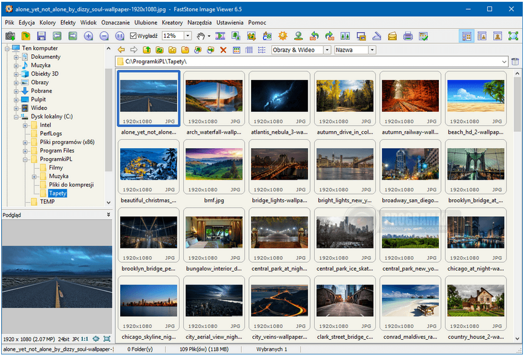Print the image using the printer icon

pyautogui.click(x=408, y=36)
